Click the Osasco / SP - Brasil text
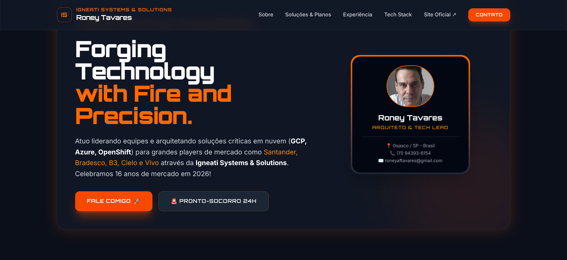The width and height of the screenshot is (567, 260). point(414,146)
